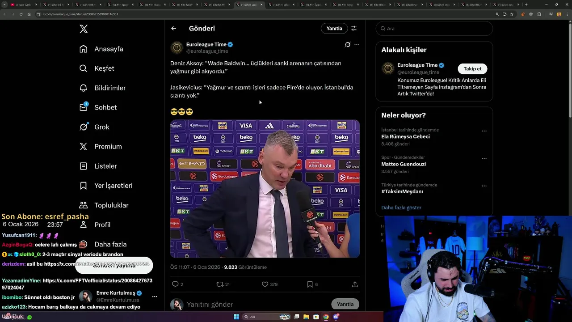Reload the page in the browser
The width and height of the screenshot is (572, 322).
[21, 14]
